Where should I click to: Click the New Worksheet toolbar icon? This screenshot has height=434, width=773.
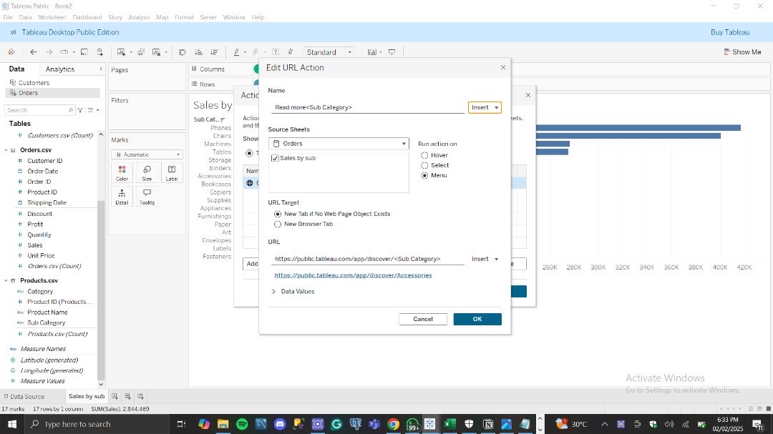[121, 51]
